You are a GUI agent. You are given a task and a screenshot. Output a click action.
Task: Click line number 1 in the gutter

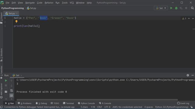(x=5, y=18)
